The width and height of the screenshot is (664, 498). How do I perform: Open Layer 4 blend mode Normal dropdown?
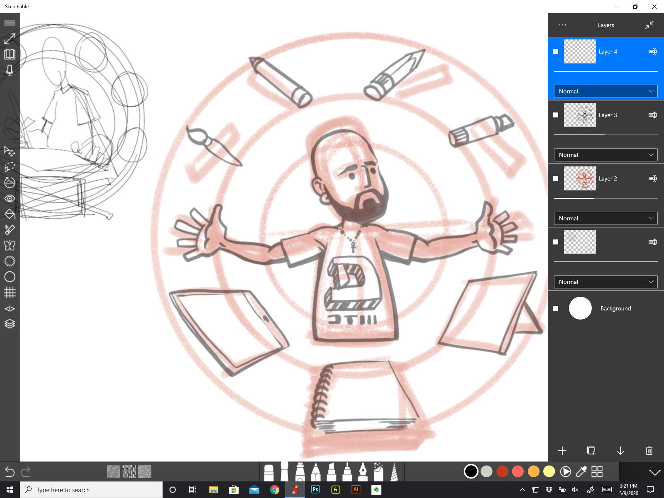click(606, 91)
